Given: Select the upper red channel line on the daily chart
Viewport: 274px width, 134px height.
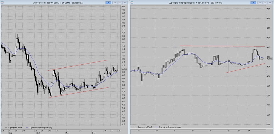Looking at the screenshot, I should [77, 65].
